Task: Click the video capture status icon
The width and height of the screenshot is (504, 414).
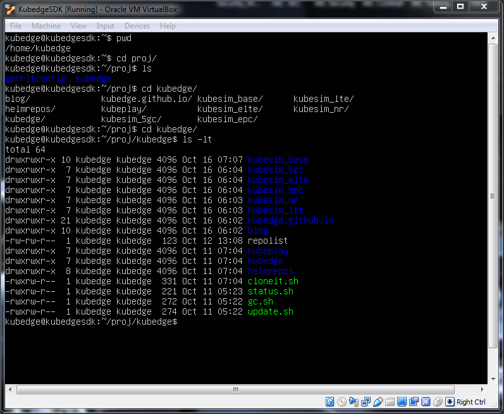Action: click(x=414, y=402)
